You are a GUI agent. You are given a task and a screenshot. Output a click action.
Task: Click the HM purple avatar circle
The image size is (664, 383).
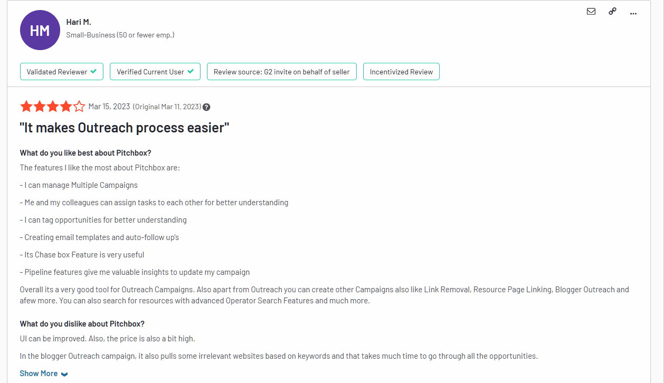40,31
